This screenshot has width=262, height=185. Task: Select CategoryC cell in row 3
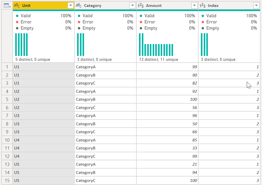pos(105,83)
